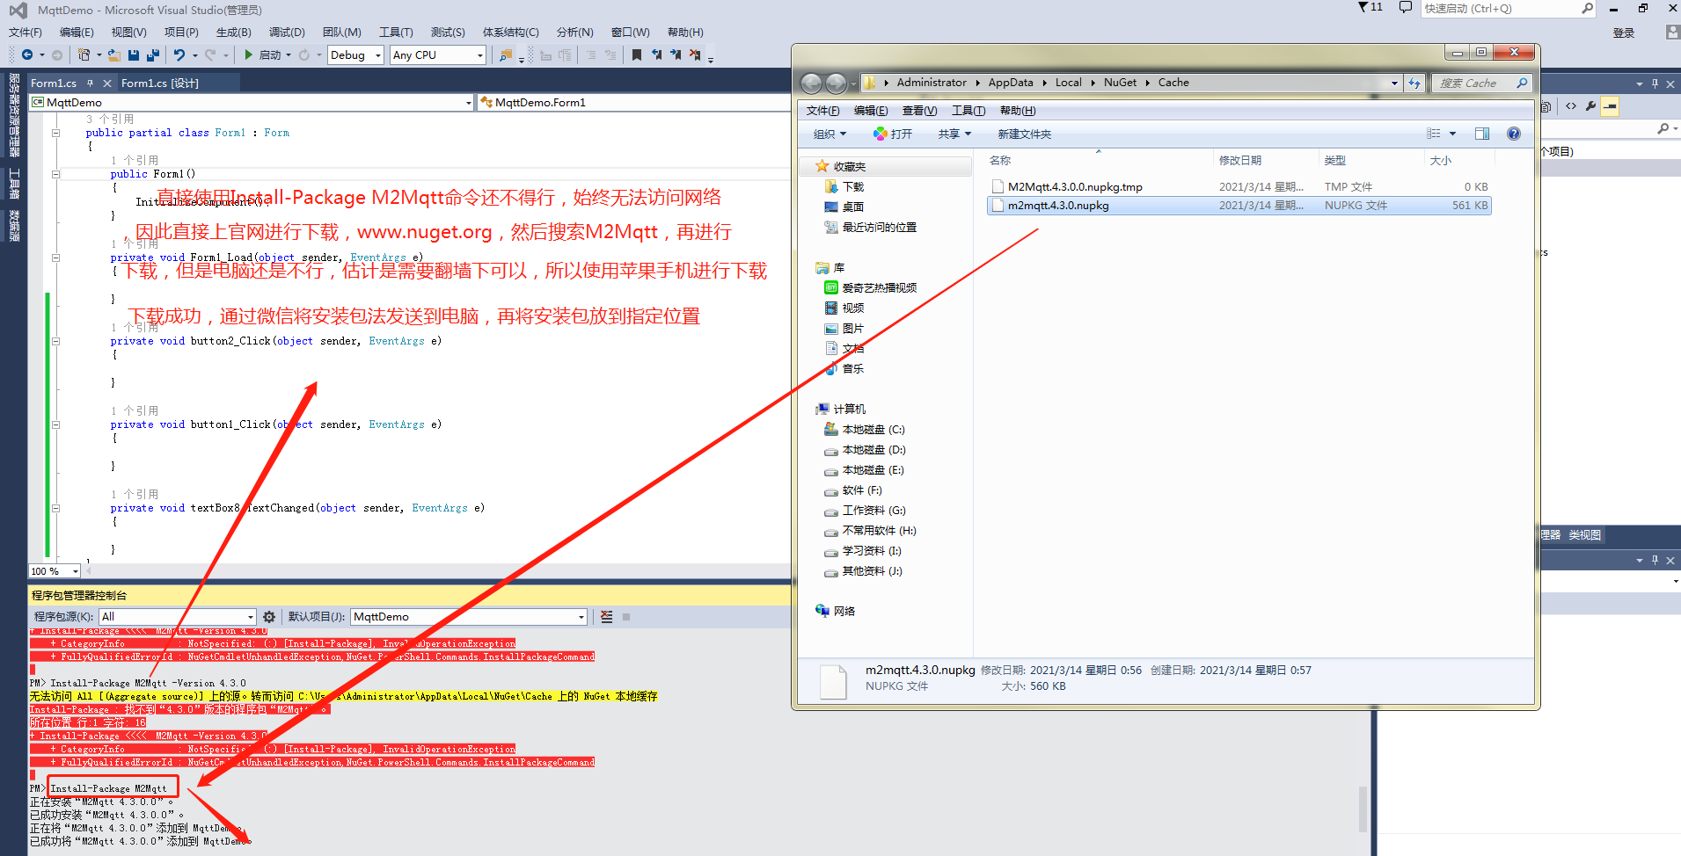Go to the next bookmark
The image size is (1681, 856).
click(x=676, y=55)
